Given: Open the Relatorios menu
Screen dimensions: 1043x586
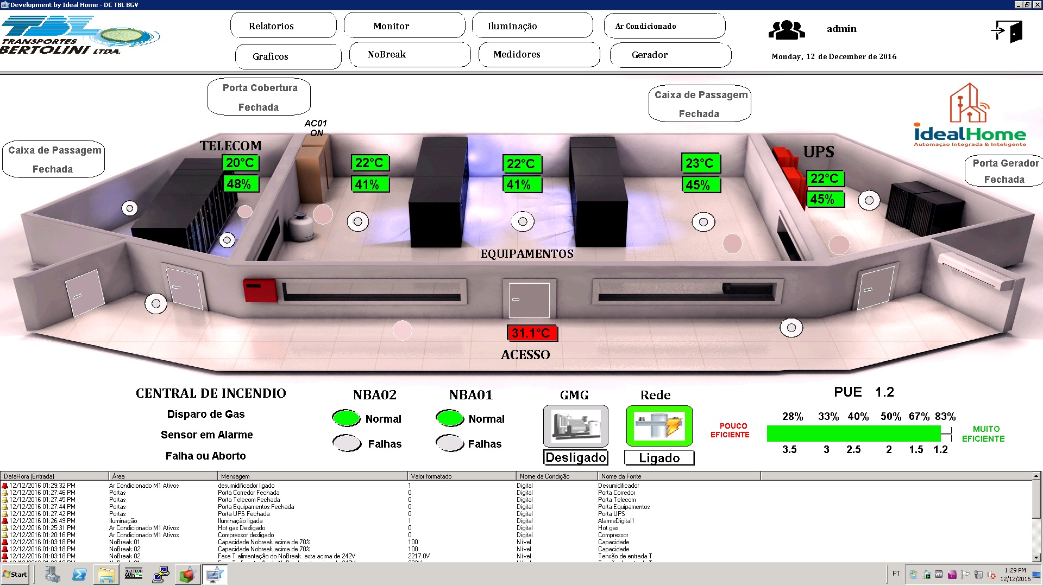Looking at the screenshot, I should click(284, 26).
